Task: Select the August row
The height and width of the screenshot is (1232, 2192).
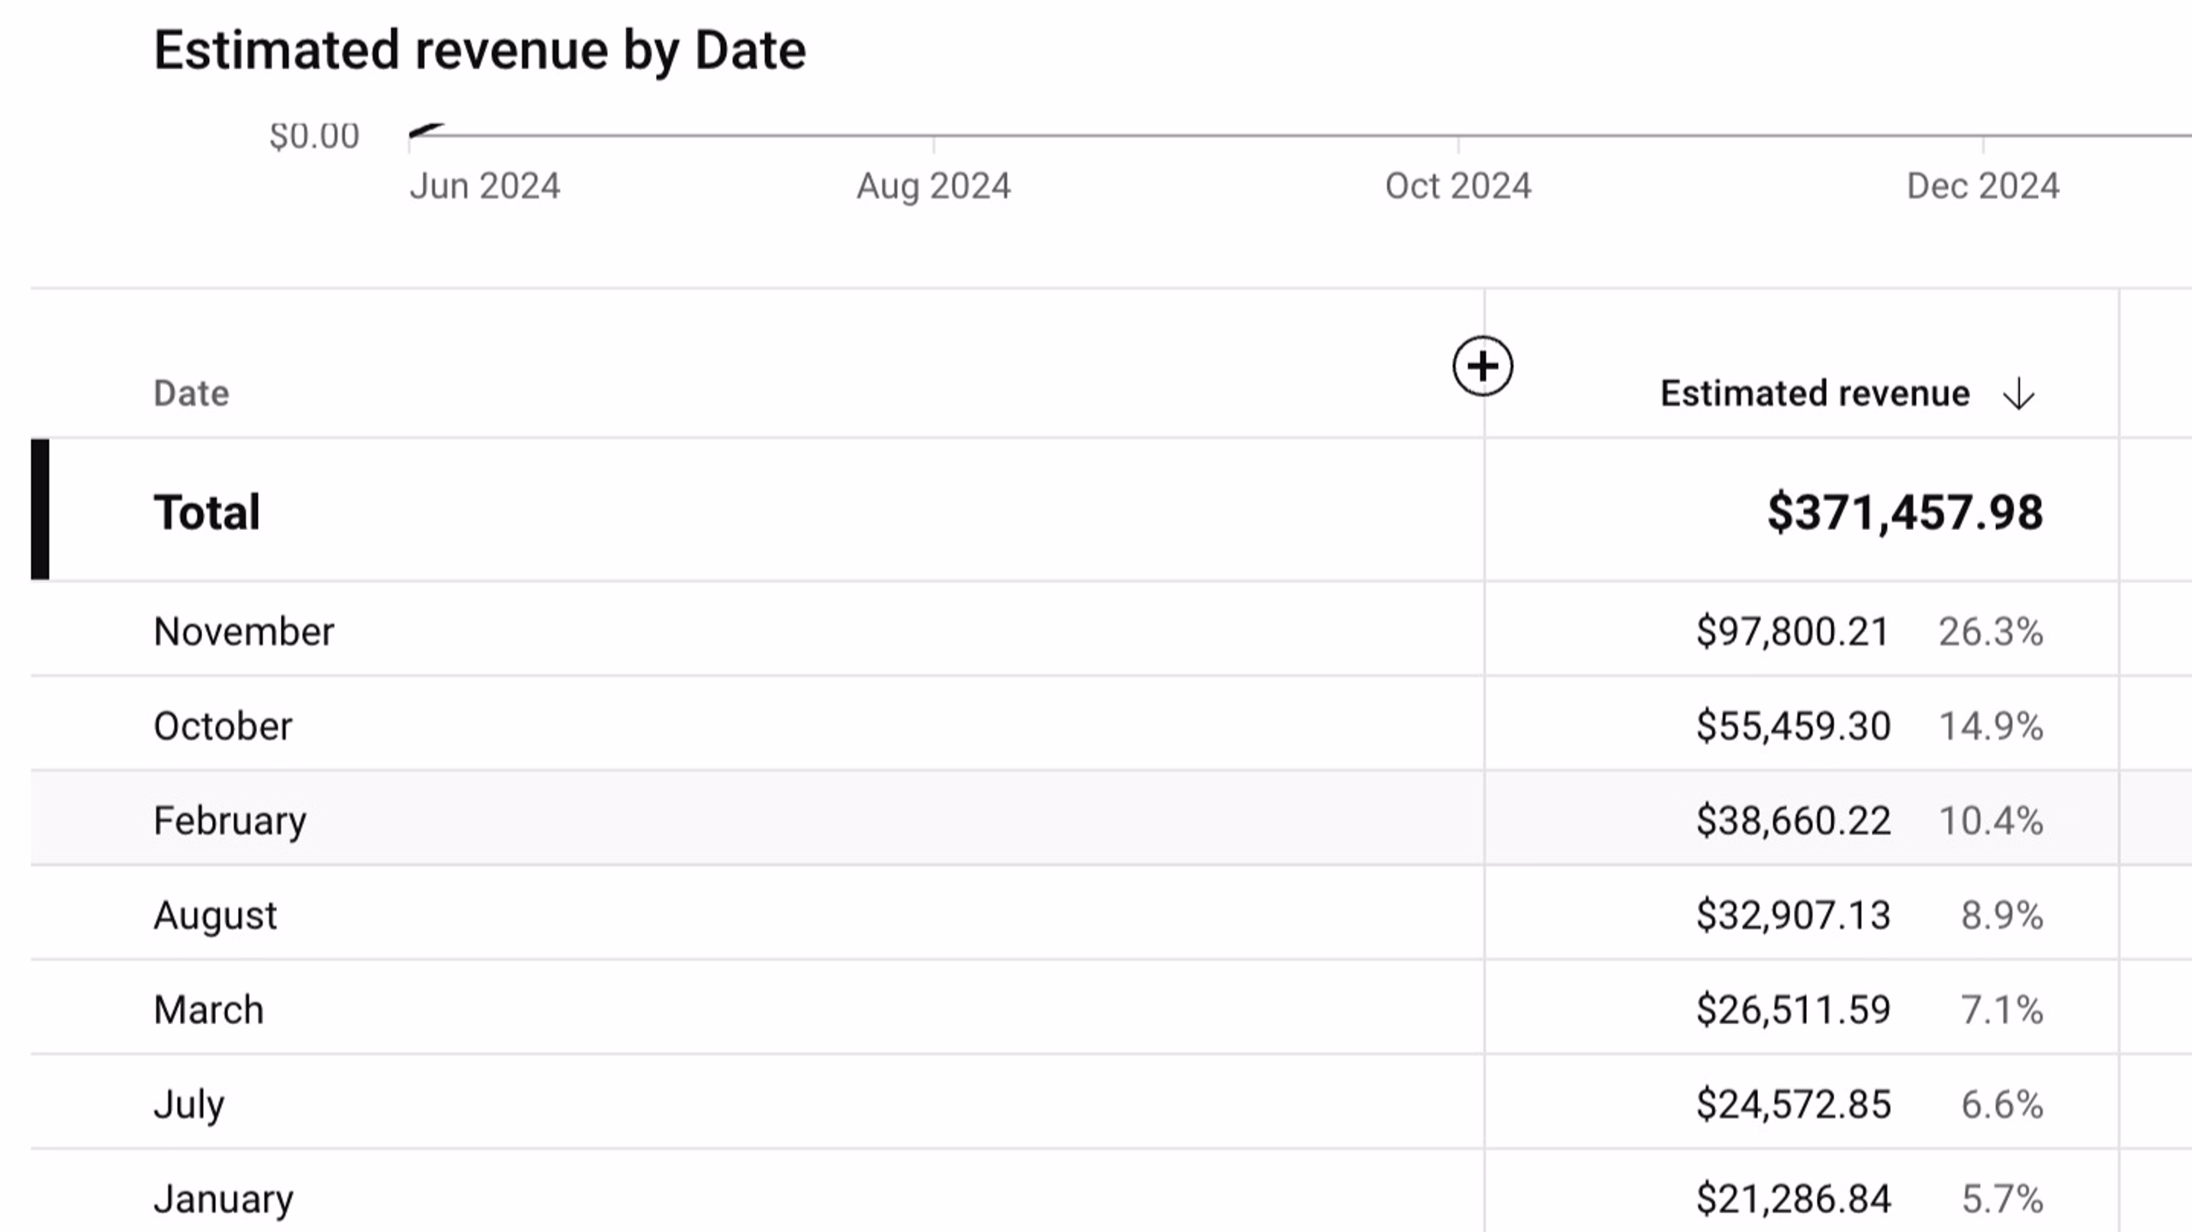Action: tap(1075, 914)
